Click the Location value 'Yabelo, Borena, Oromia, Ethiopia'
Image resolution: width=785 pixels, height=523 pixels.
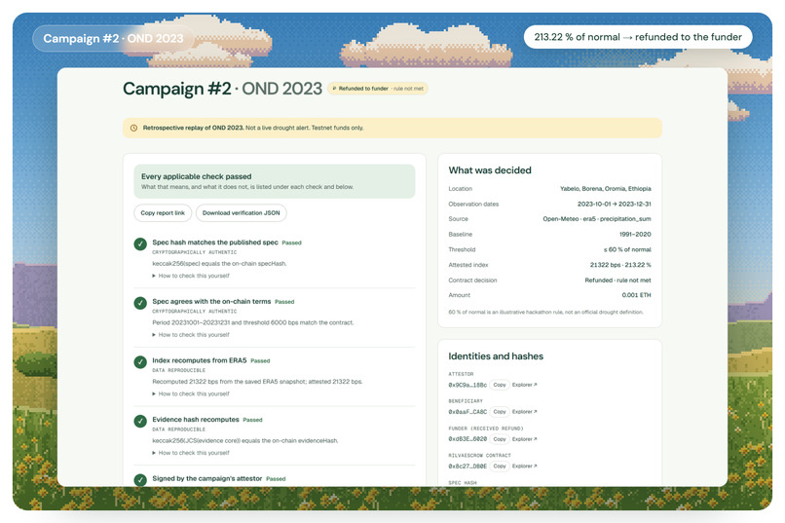coord(605,189)
